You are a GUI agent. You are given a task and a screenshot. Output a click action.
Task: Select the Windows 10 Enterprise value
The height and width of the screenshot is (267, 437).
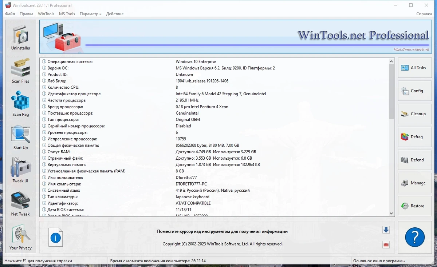pyautogui.click(x=196, y=62)
